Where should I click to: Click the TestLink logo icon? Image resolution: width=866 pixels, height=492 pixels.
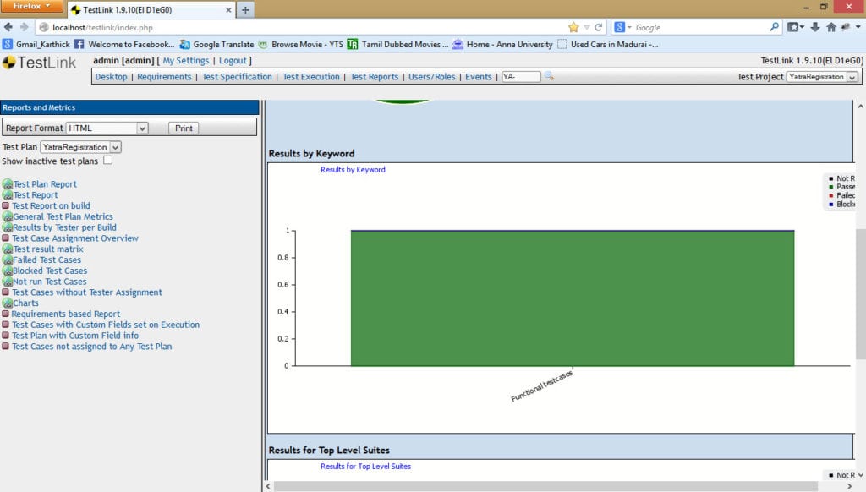click(x=9, y=63)
